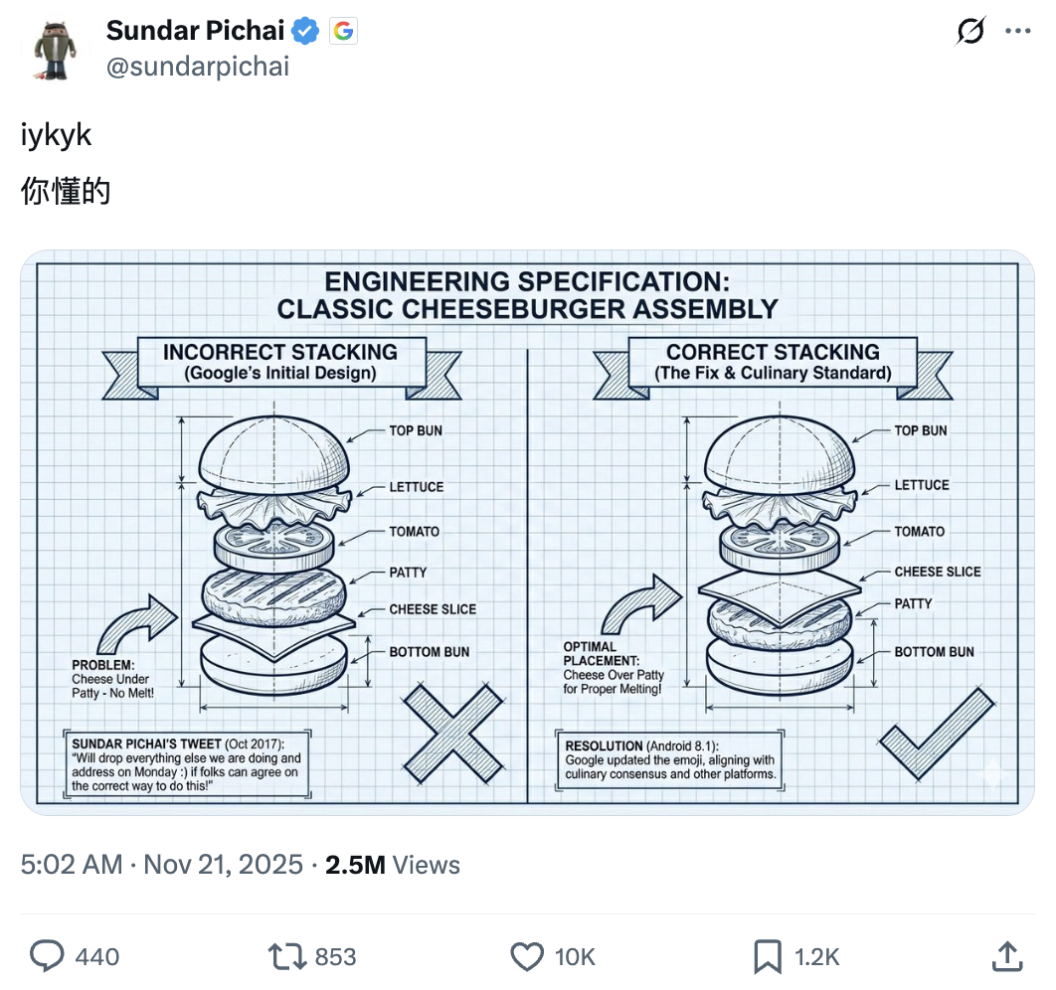
Task: Click the Google affiliation badge
Action: pos(343,31)
